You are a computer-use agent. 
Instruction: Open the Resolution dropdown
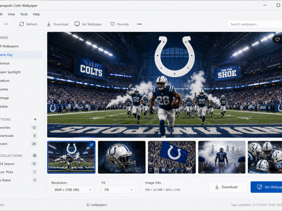(73, 190)
